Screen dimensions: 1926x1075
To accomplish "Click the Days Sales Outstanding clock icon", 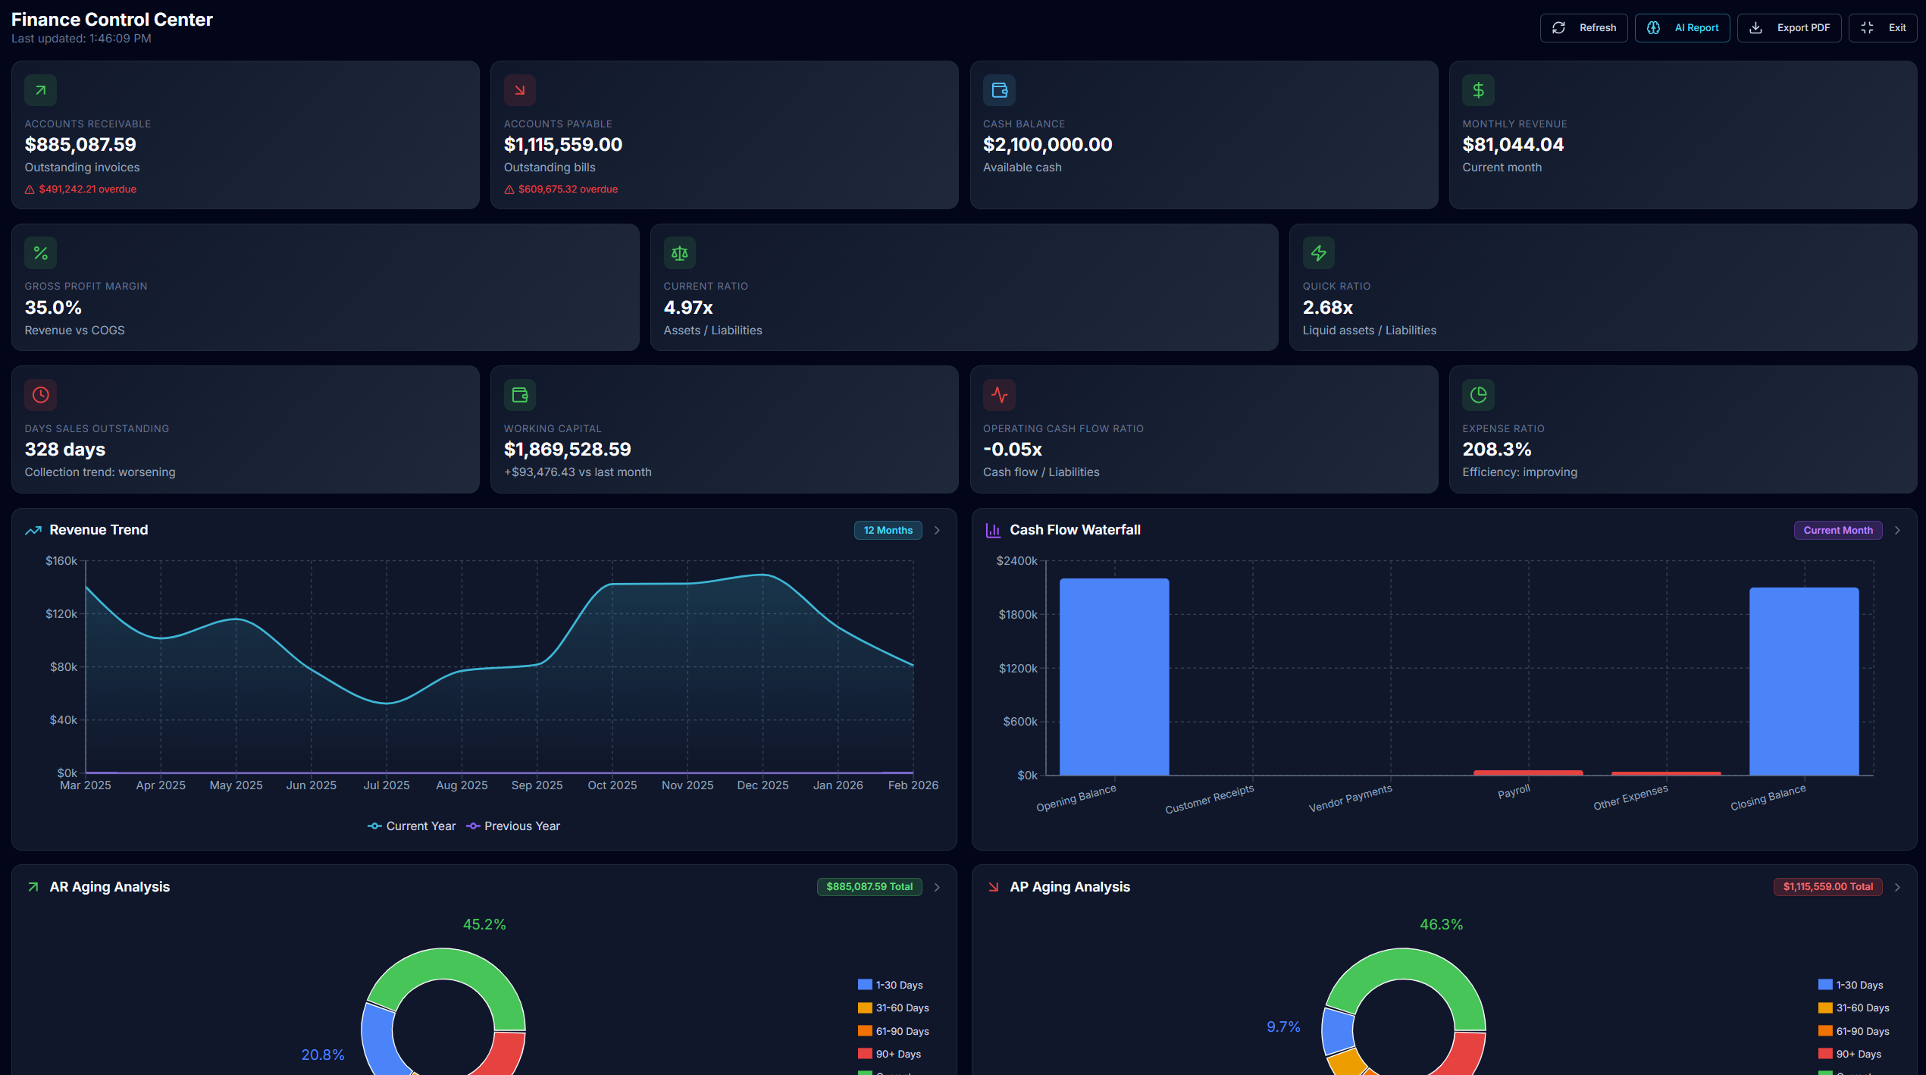I will pos(41,395).
